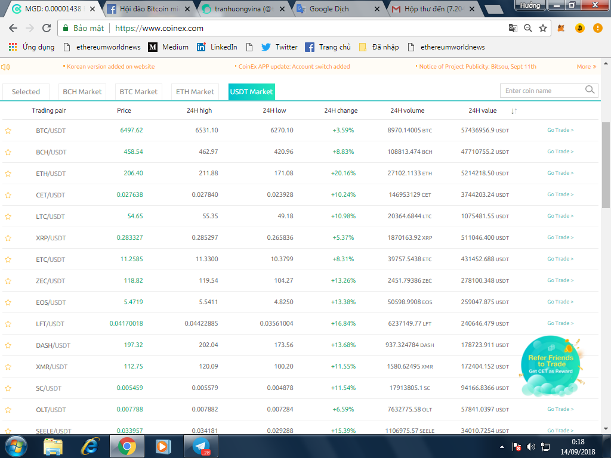Open the Trang chủ Facebook bookmark
The image size is (611, 458).
pos(328,47)
